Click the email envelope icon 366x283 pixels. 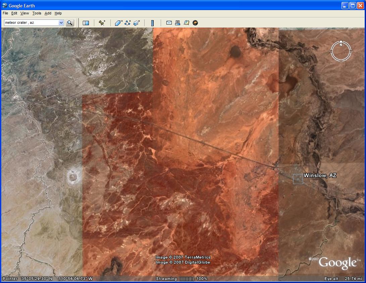tap(169, 23)
